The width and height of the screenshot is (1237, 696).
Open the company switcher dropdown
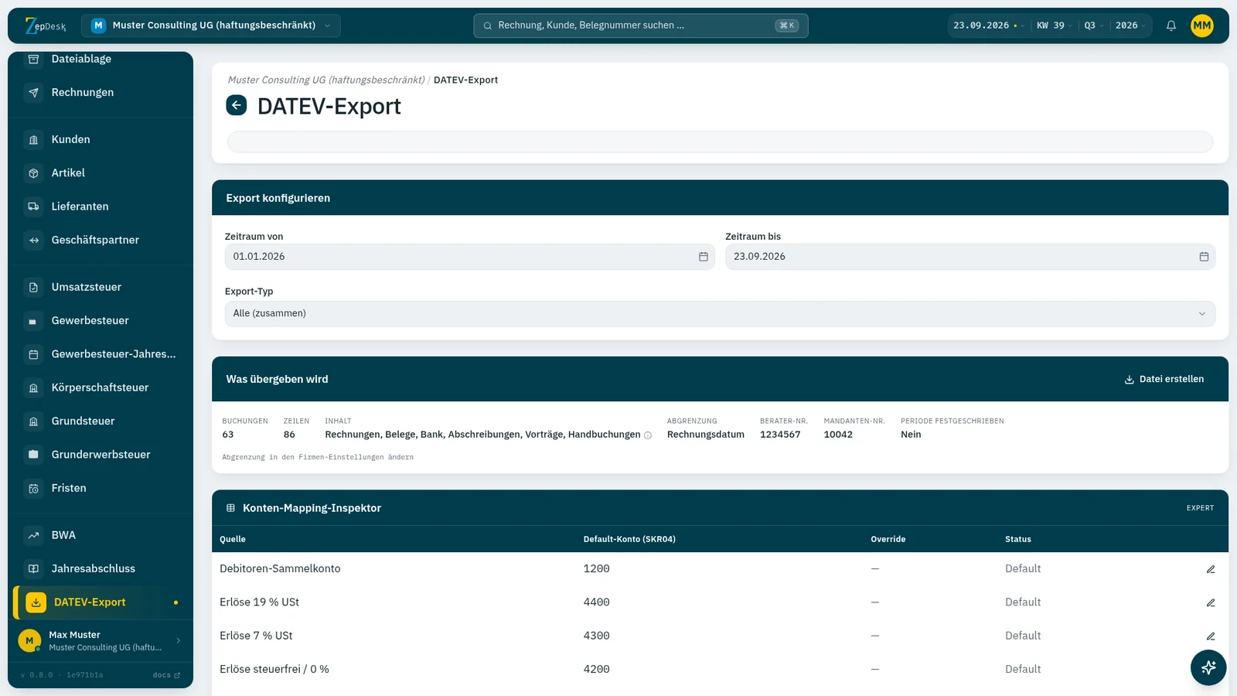[x=211, y=26]
